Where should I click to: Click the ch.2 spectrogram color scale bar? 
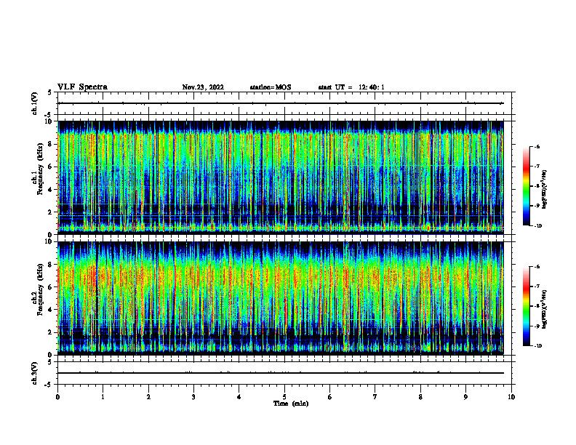[x=527, y=306]
